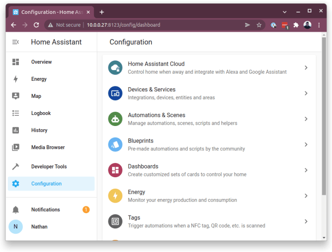Viewport: 332px width, 252px height.
Task: Click the History chart icon in sidebar
Action: (16, 130)
